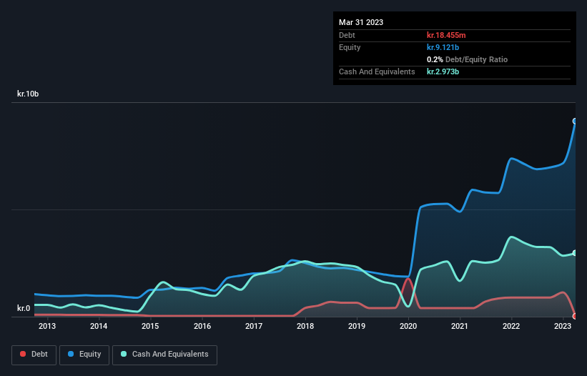Toggle the Equity series in the legend
The height and width of the screenshot is (376, 587).
(x=84, y=355)
